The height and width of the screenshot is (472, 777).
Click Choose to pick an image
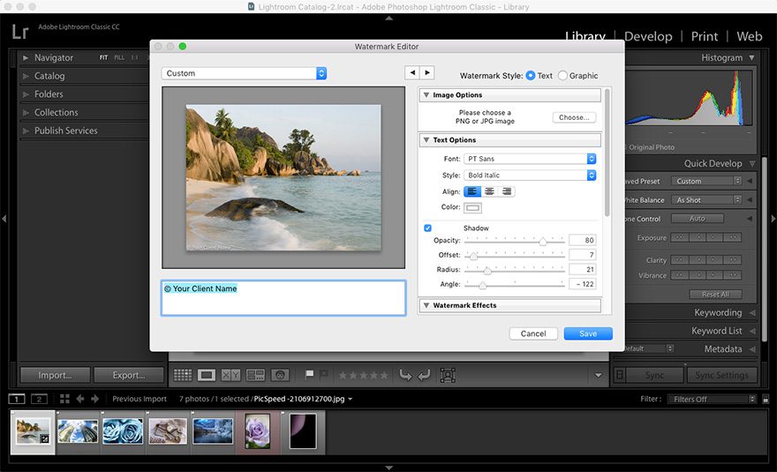click(x=574, y=117)
